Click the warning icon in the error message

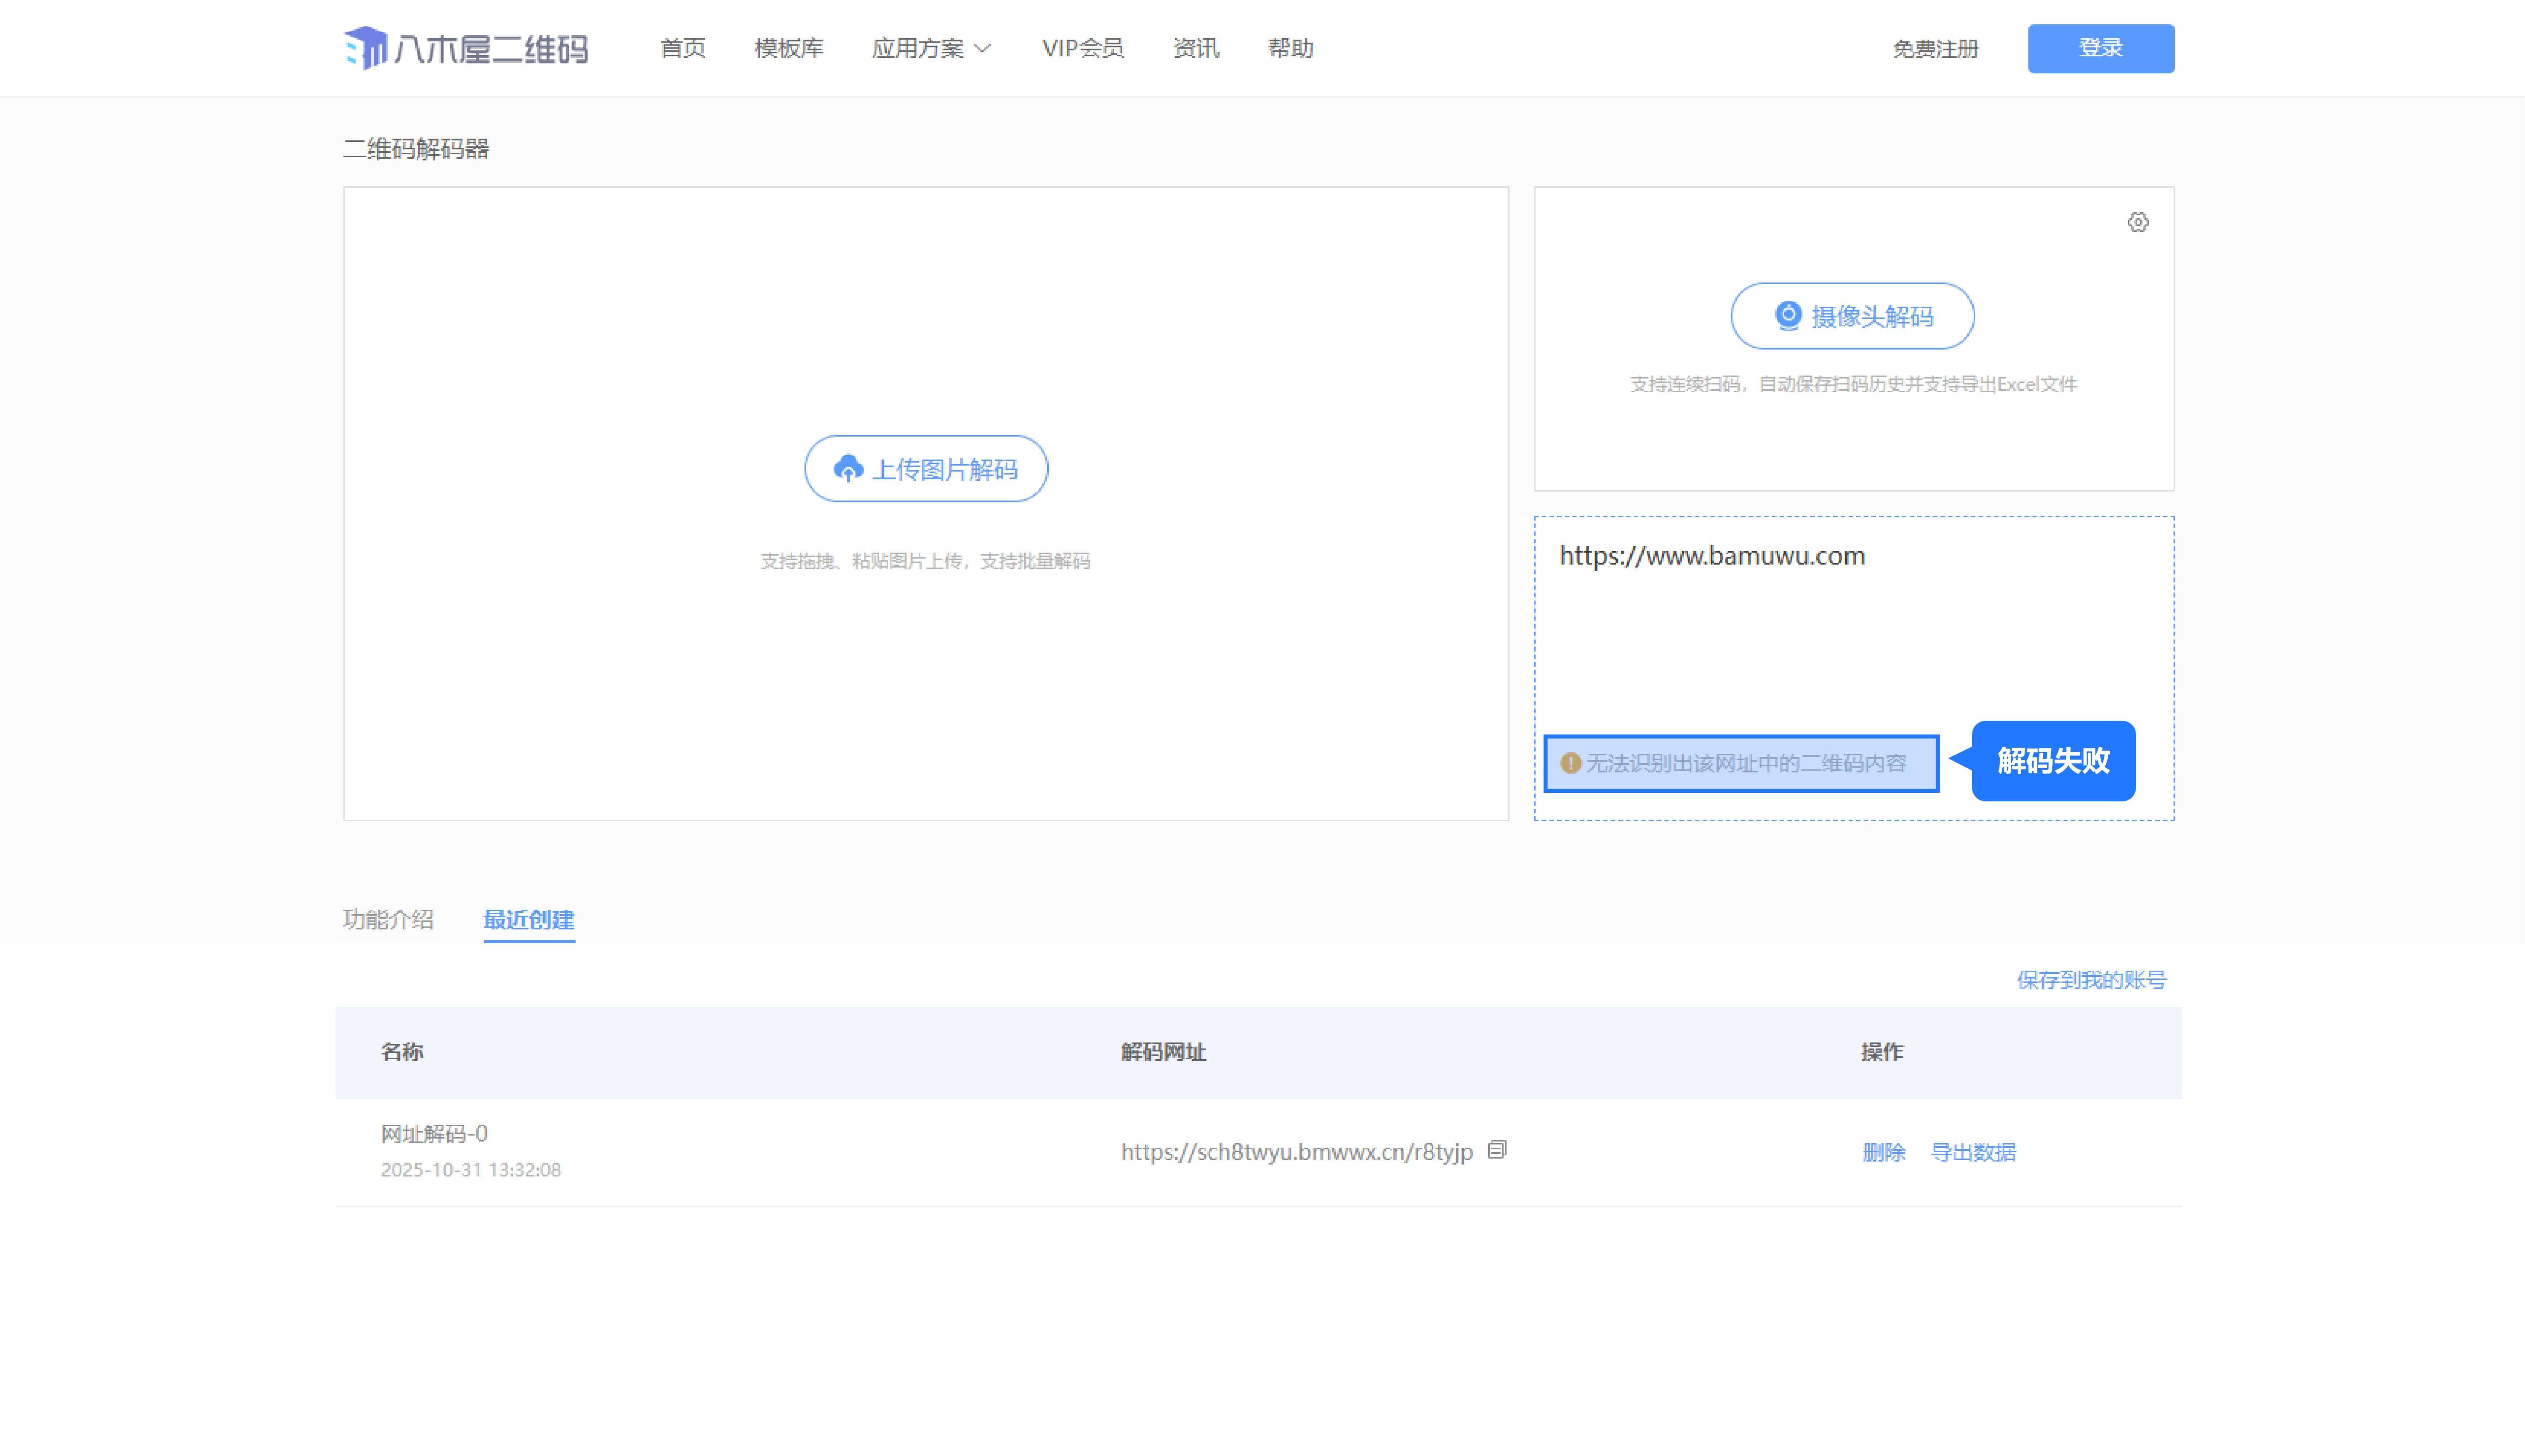pos(1571,762)
